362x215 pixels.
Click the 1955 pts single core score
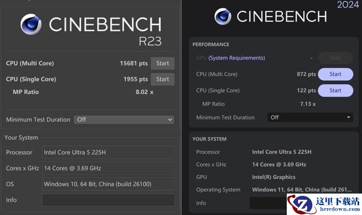(136, 79)
